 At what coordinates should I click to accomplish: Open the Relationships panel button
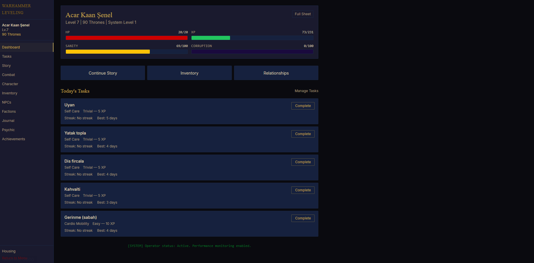(x=276, y=73)
